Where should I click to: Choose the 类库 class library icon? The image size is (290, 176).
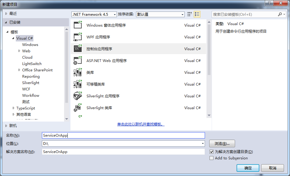pyautogui.click(x=78, y=72)
